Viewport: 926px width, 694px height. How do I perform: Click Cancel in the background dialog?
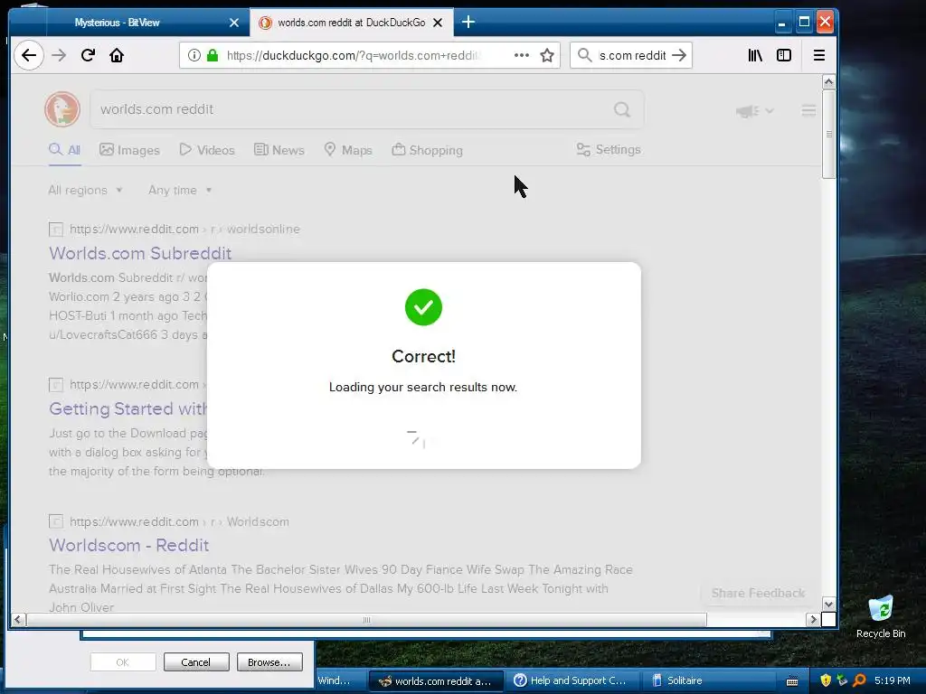(196, 662)
